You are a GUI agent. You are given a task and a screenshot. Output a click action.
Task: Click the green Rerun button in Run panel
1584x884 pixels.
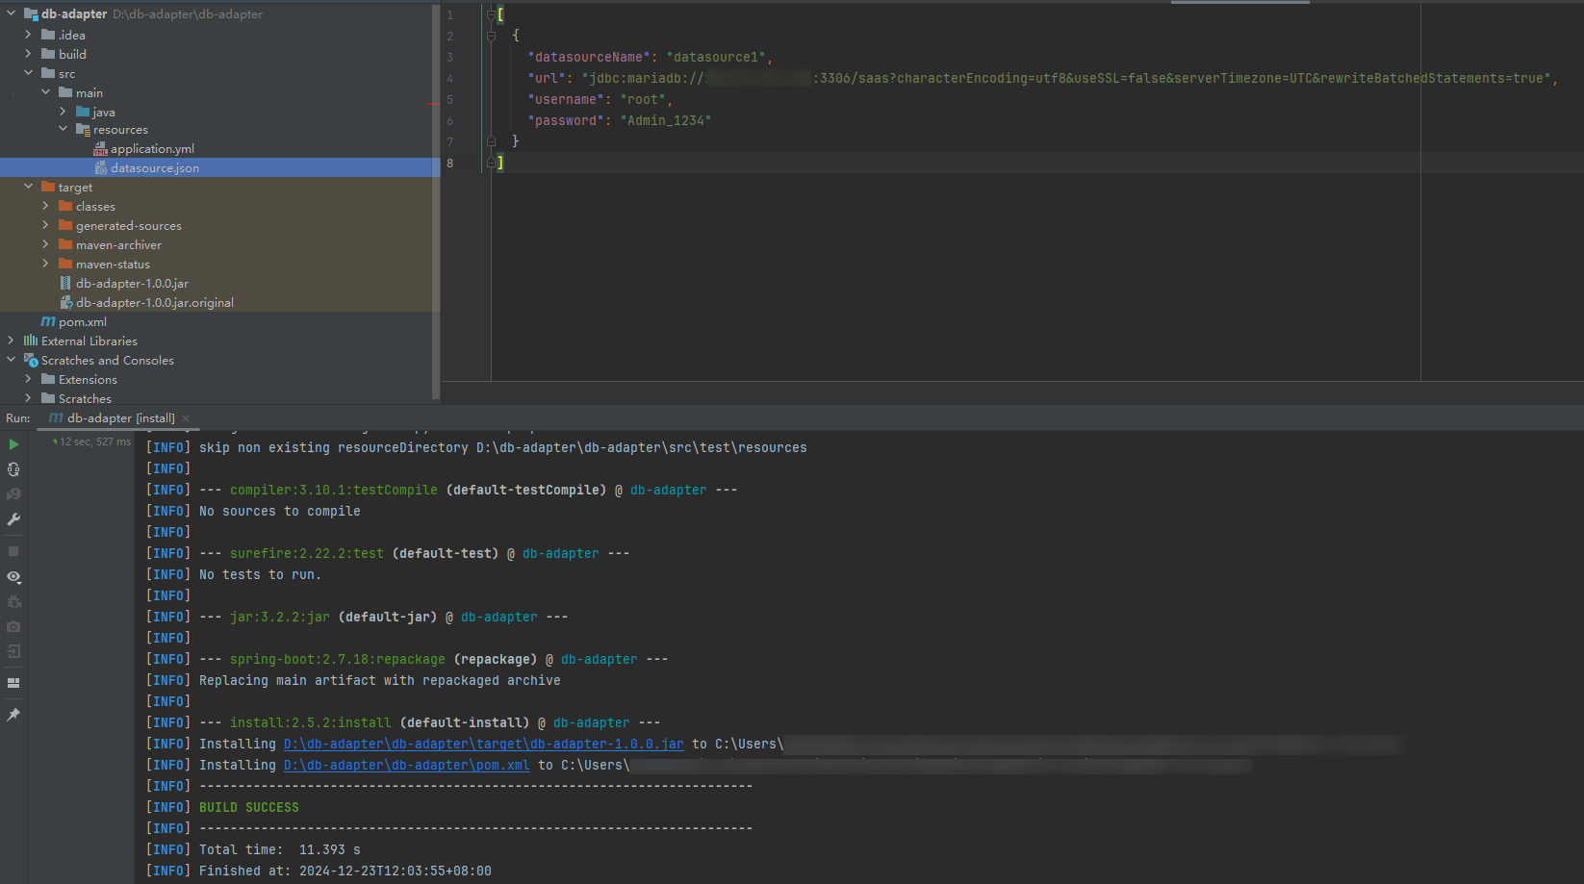tap(13, 444)
